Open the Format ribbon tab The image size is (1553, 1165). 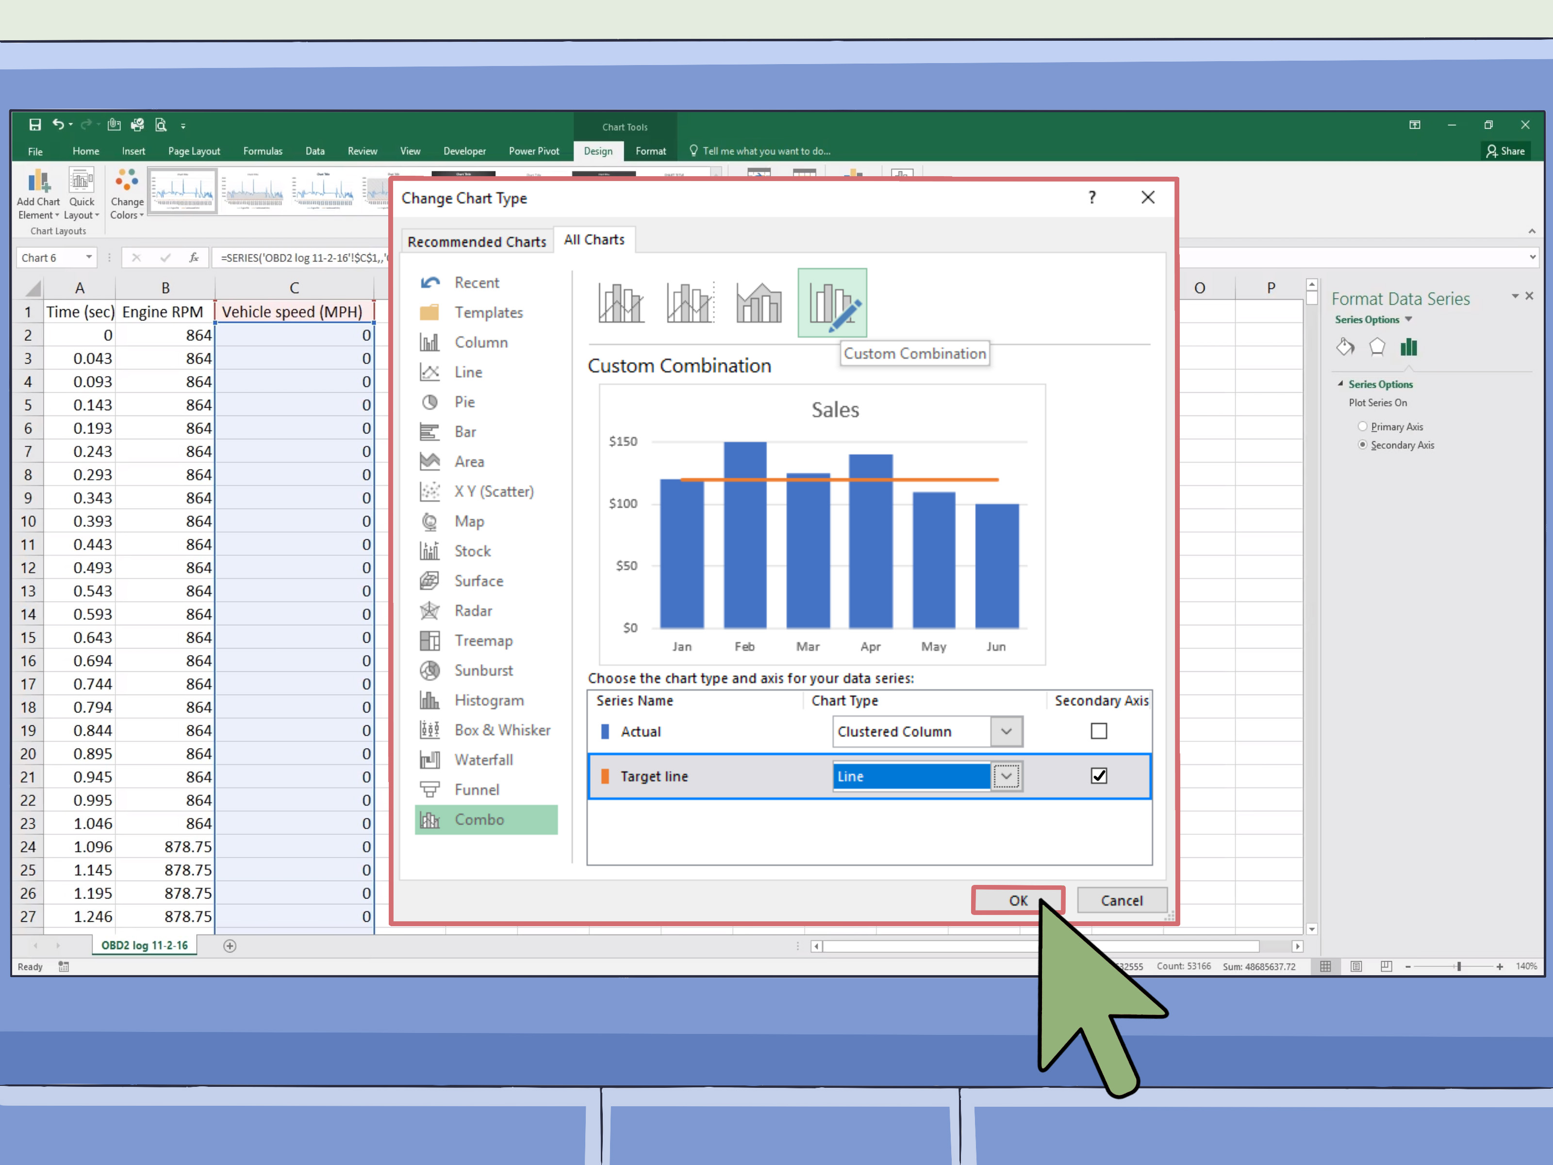650,151
